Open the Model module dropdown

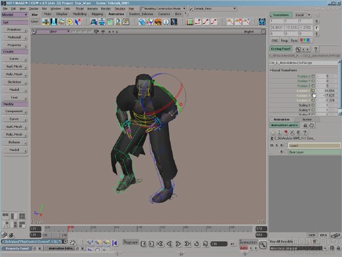(x=15, y=15)
